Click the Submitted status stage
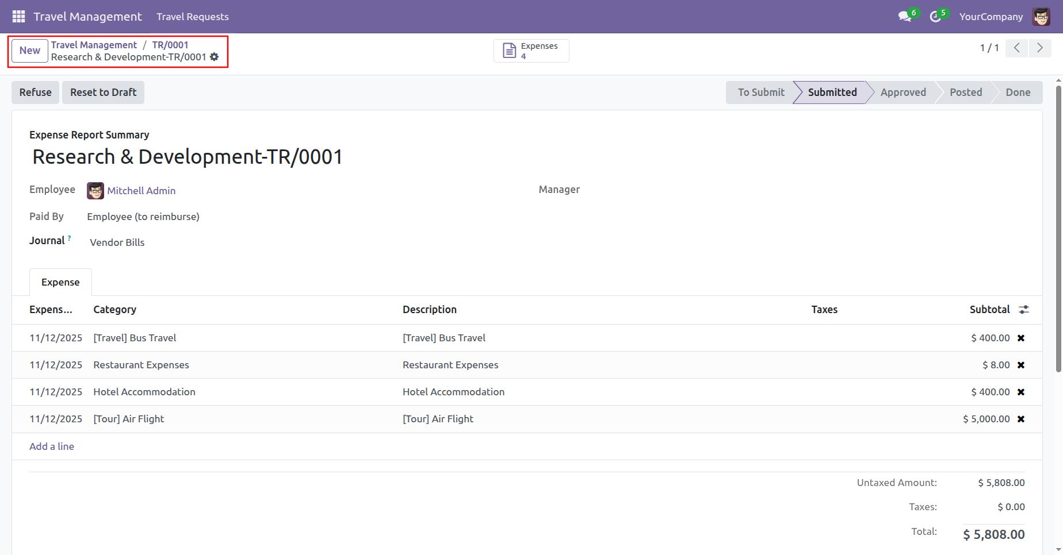The height and width of the screenshot is (555, 1063). tap(832, 92)
